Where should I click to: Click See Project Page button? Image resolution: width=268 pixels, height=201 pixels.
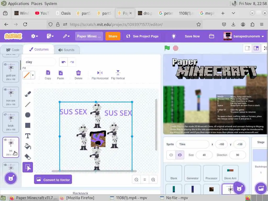[142, 36]
